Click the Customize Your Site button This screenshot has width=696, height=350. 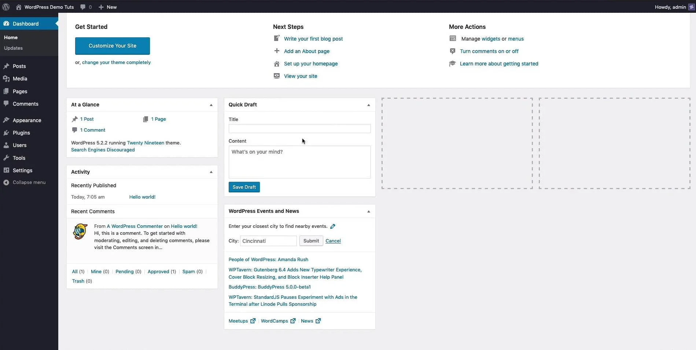pyautogui.click(x=112, y=46)
